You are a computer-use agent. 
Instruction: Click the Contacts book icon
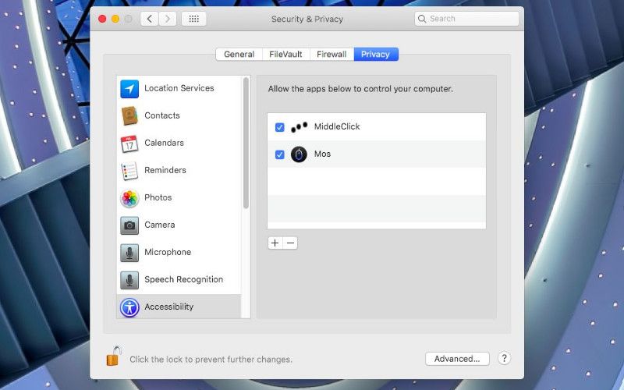(x=129, y=115)
